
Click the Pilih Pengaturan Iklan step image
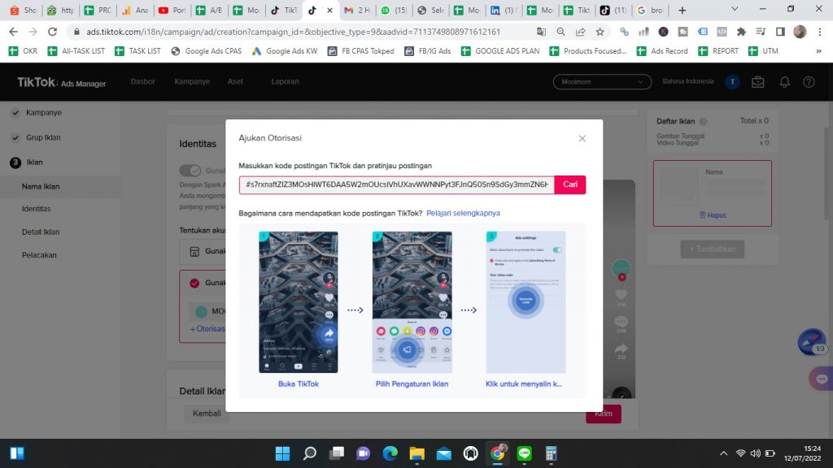412,302
